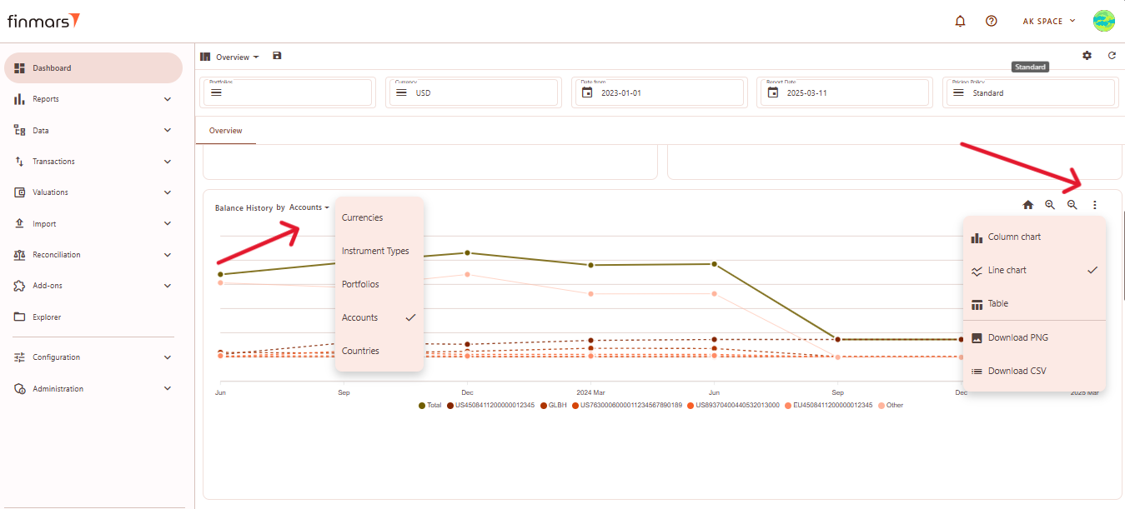Screen dimensions: 1125x509
Task: Open Balance History by Accounts dropdown
Action: click(x=309, y=207)
